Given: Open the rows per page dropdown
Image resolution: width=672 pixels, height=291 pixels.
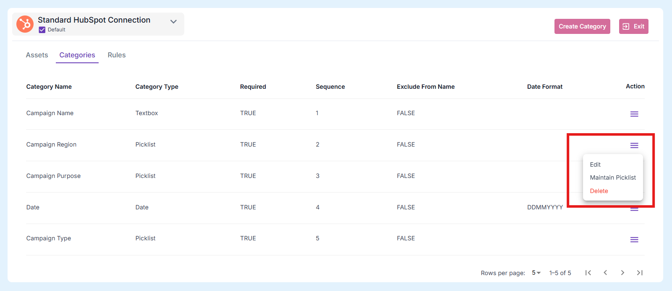Looking at the screenshot, I should point(536,273).
